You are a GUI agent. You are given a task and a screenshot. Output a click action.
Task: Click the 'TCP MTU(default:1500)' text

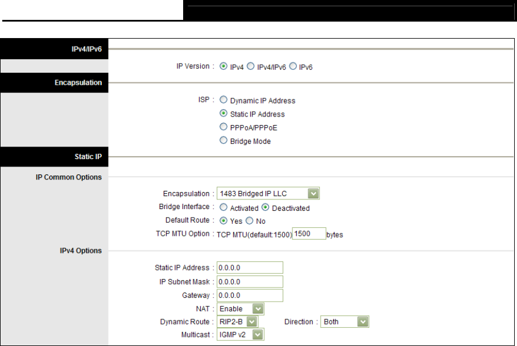point(254,235)
